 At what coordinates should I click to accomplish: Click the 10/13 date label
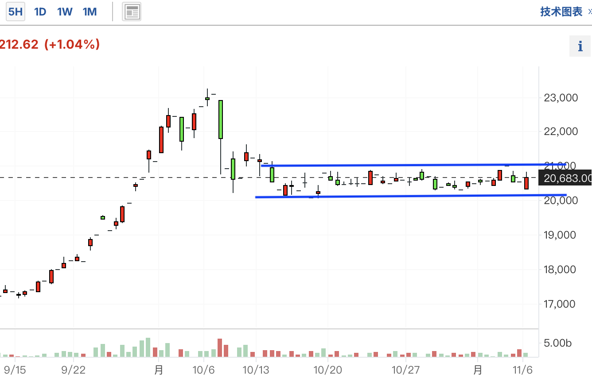(x=256, y=370)
